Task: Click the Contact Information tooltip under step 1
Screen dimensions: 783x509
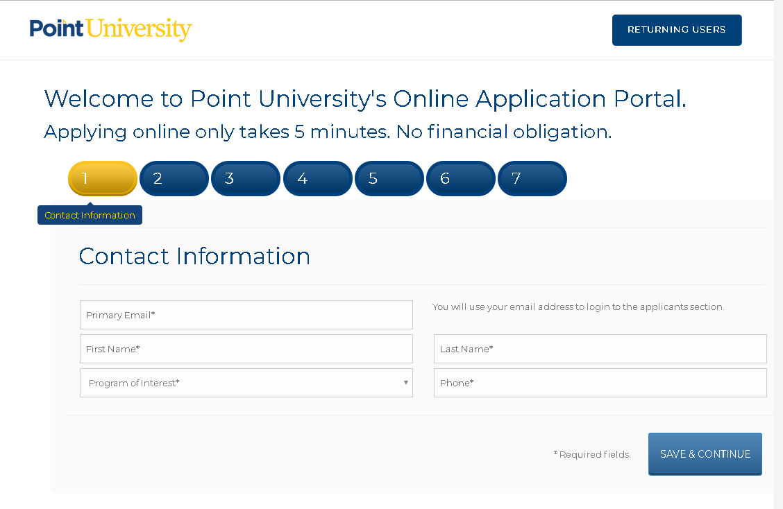Action: tap(90, 215)
